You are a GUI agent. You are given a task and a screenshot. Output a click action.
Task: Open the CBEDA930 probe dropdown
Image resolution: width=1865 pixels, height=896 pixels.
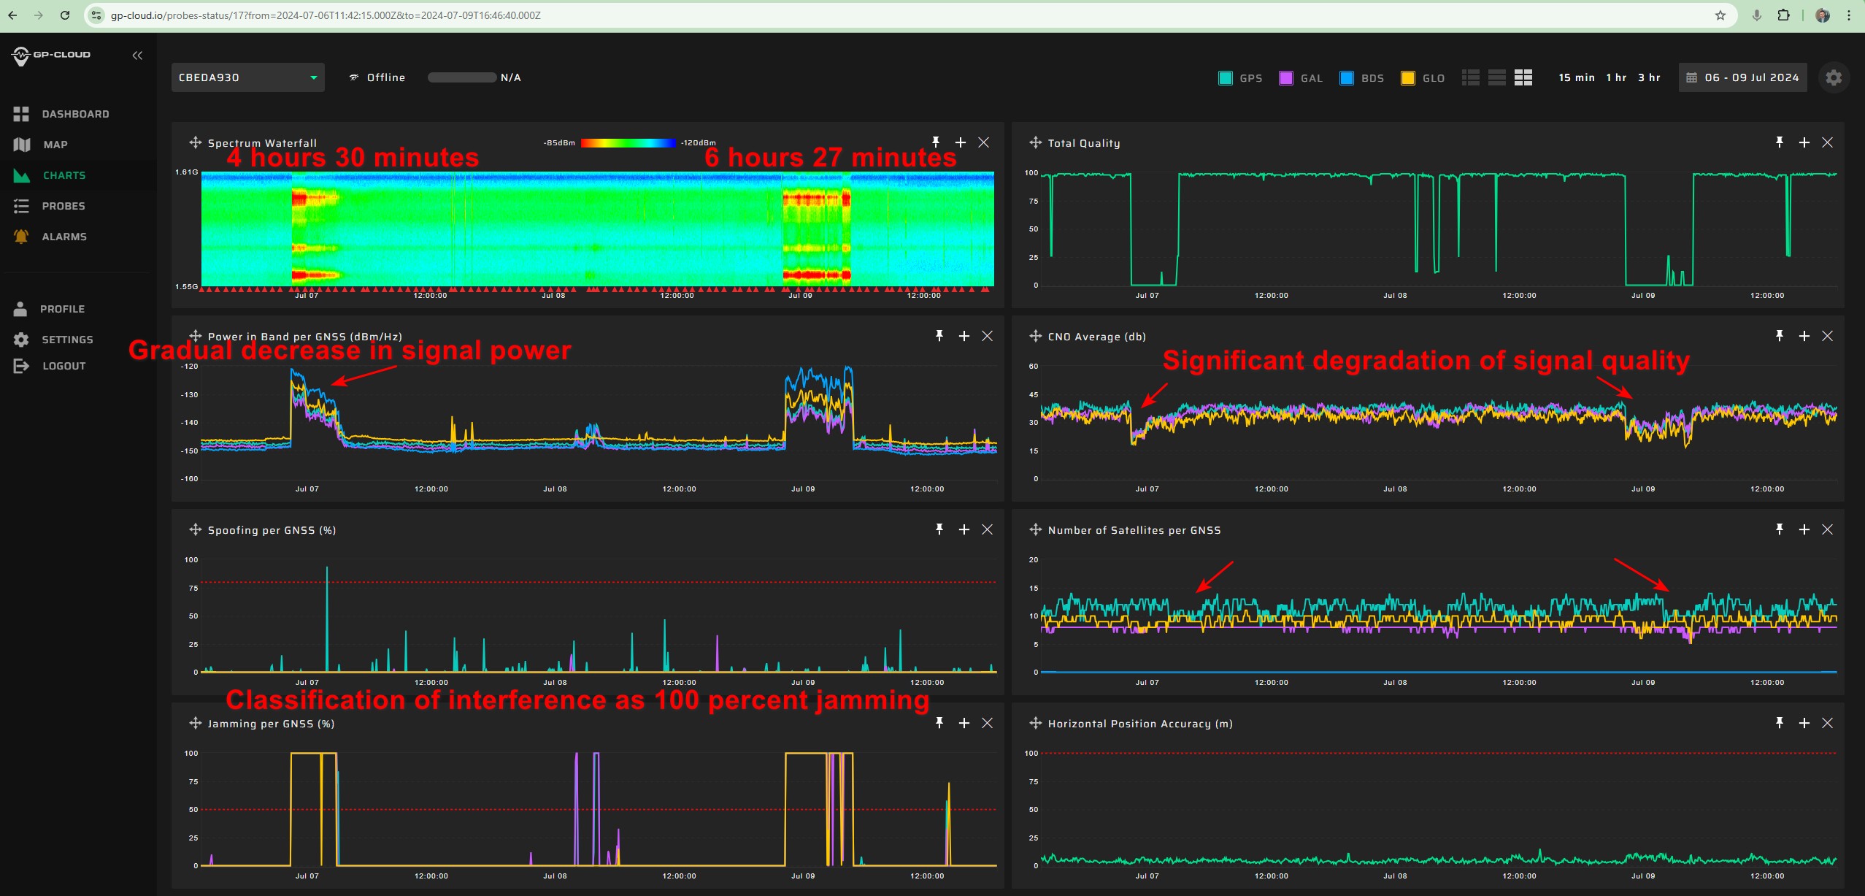[x=247, y=77]
